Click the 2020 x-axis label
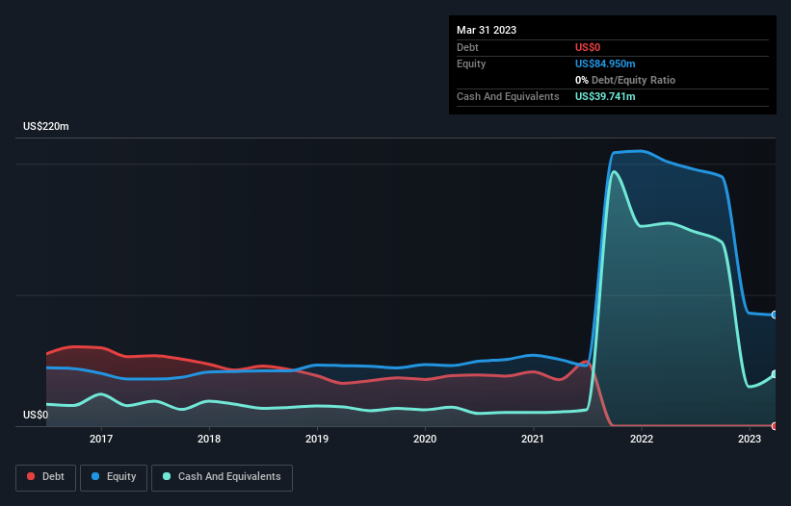Viewport: 791px width, 506px height. 425,439
